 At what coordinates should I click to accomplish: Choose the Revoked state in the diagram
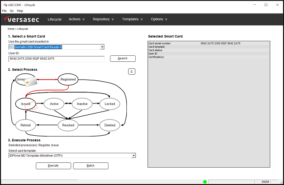[x=68, y=125]
